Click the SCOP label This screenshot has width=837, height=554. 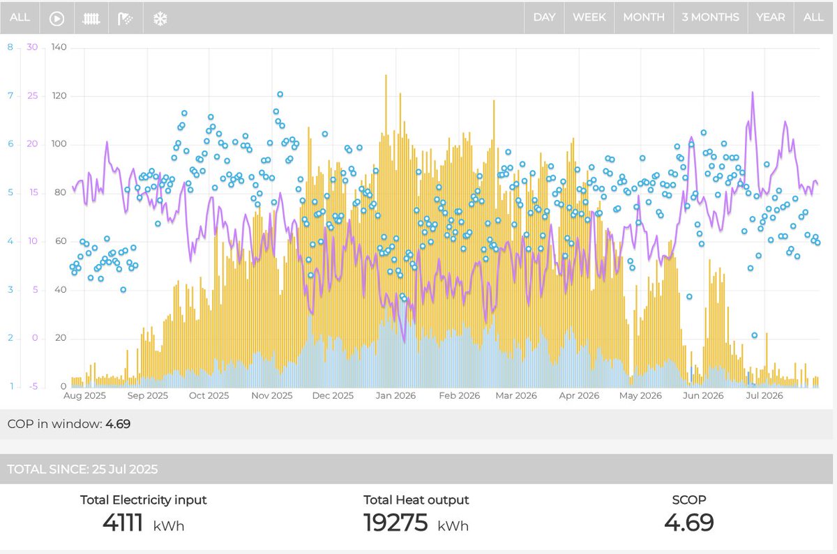coord(688,500)
